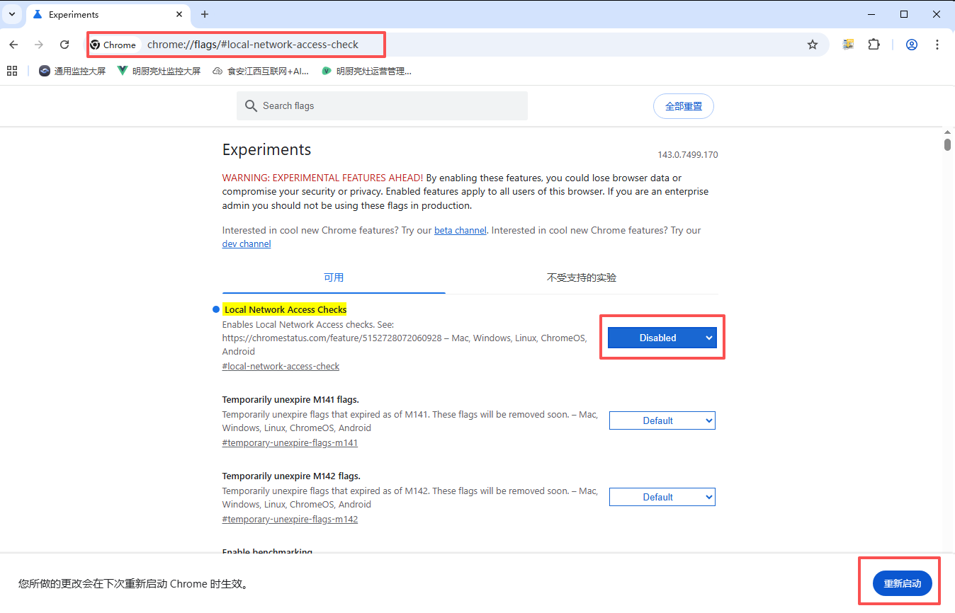The image size is (955, 613).
Task: Open the tab search chevron button
Action: tap(12, 14)
